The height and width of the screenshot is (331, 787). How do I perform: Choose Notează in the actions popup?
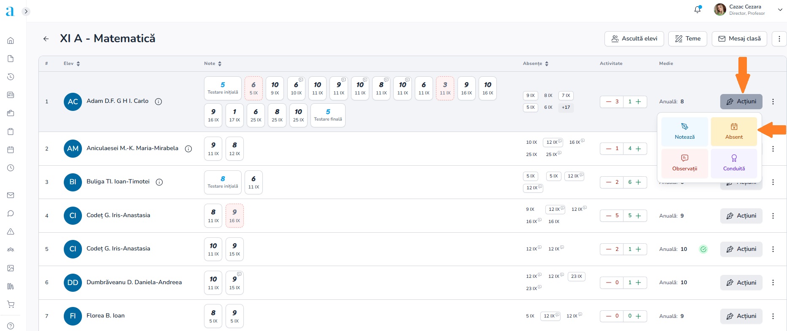[684, 132]
